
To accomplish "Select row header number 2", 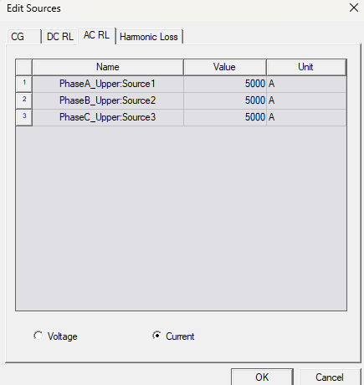I will coord(24,100).
